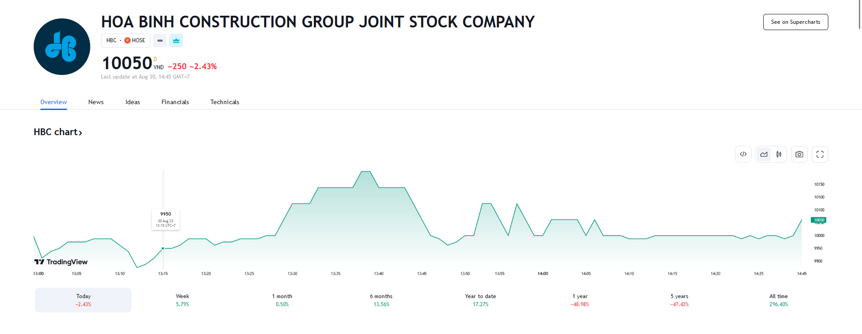The image size is (862, 334).
Task: Open the HBC chart link
Action: (x=58, y=132)
